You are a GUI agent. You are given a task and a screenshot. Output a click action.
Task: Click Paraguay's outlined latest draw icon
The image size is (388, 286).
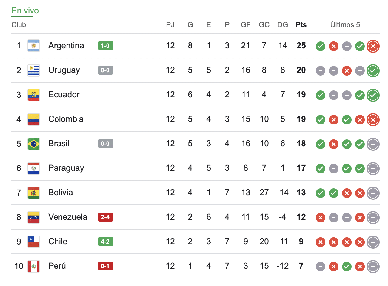[x=373, y=169]
